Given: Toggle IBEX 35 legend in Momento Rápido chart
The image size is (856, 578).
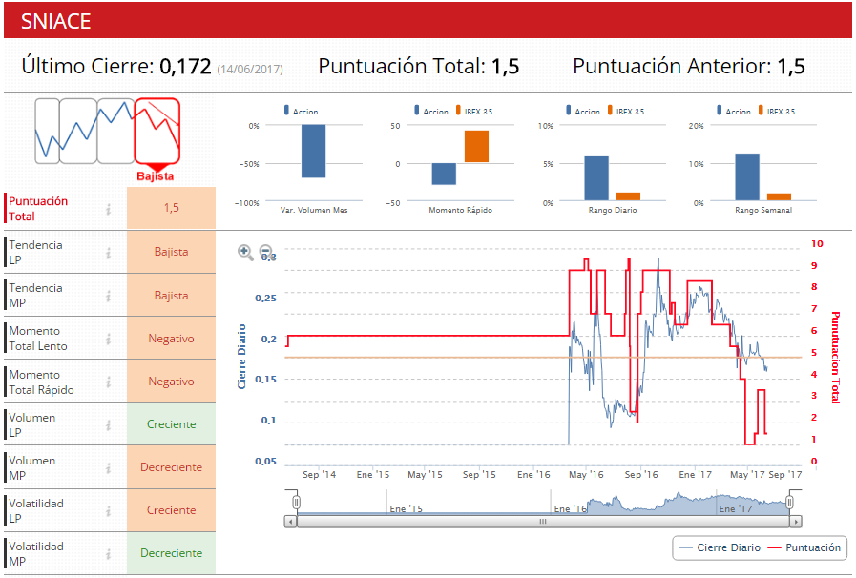Looking at the screenshot, I should pos(474,111).
